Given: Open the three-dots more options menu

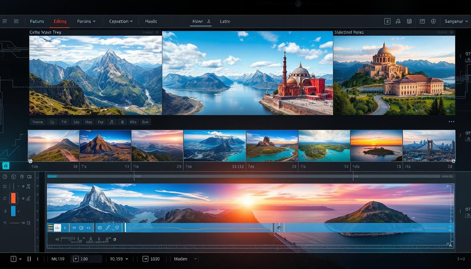Looking at the screenshot, I should [451, 122].
